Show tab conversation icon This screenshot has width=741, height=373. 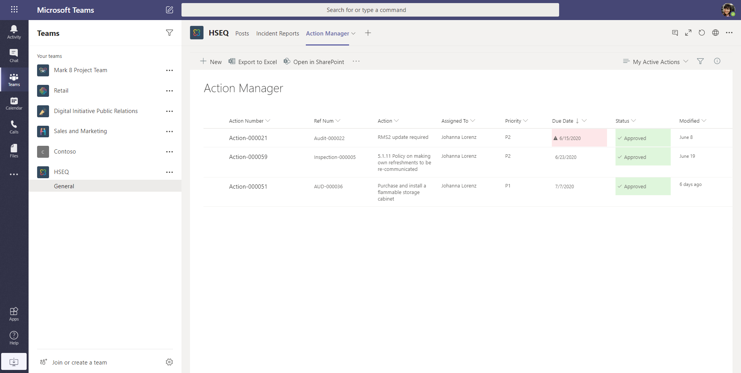(x=675, y=33)
